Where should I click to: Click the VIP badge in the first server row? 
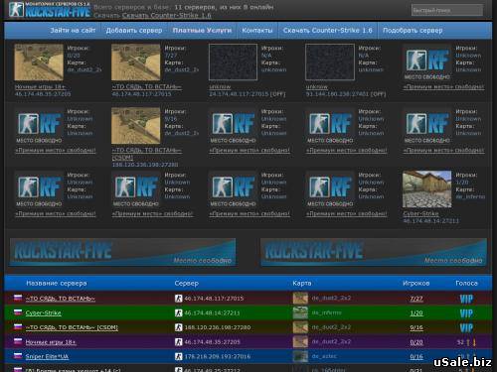[466, 299]
